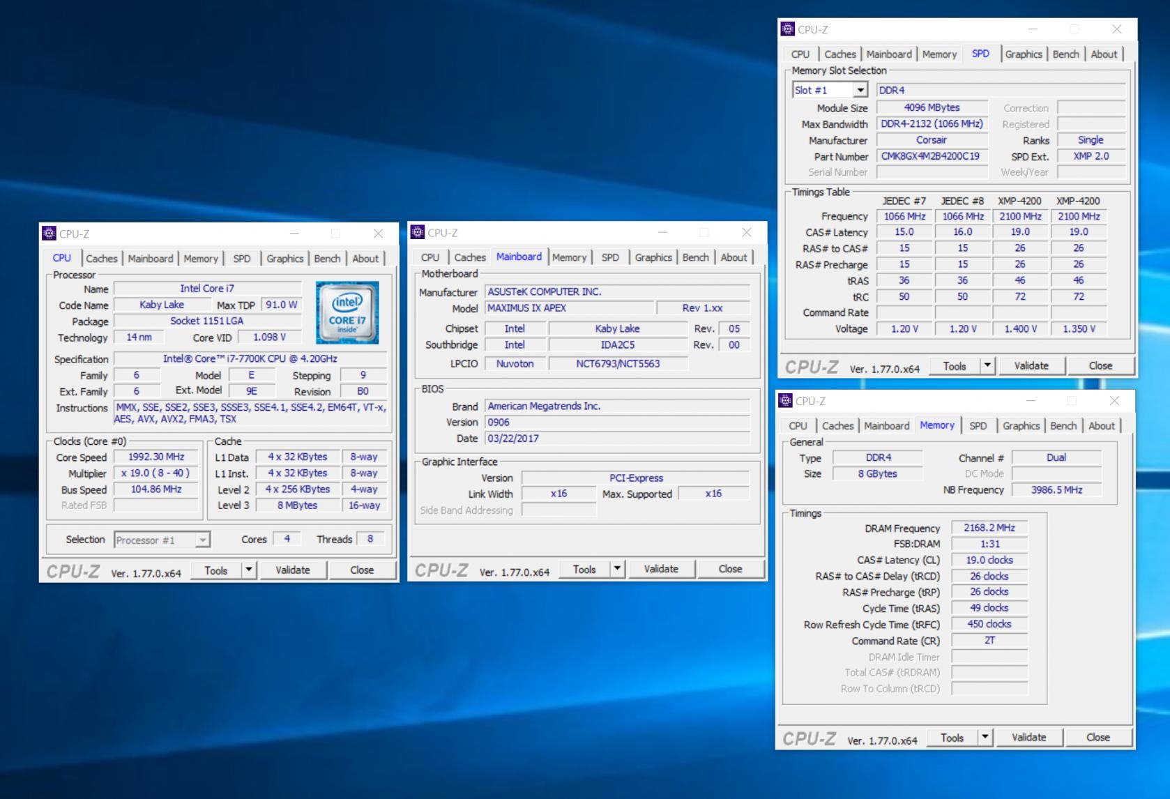Image resolution: width=1170 pixels, height=799 pixels.
Task: Open Tools dropdown arrow in Mainboard window
Action: 617,568
